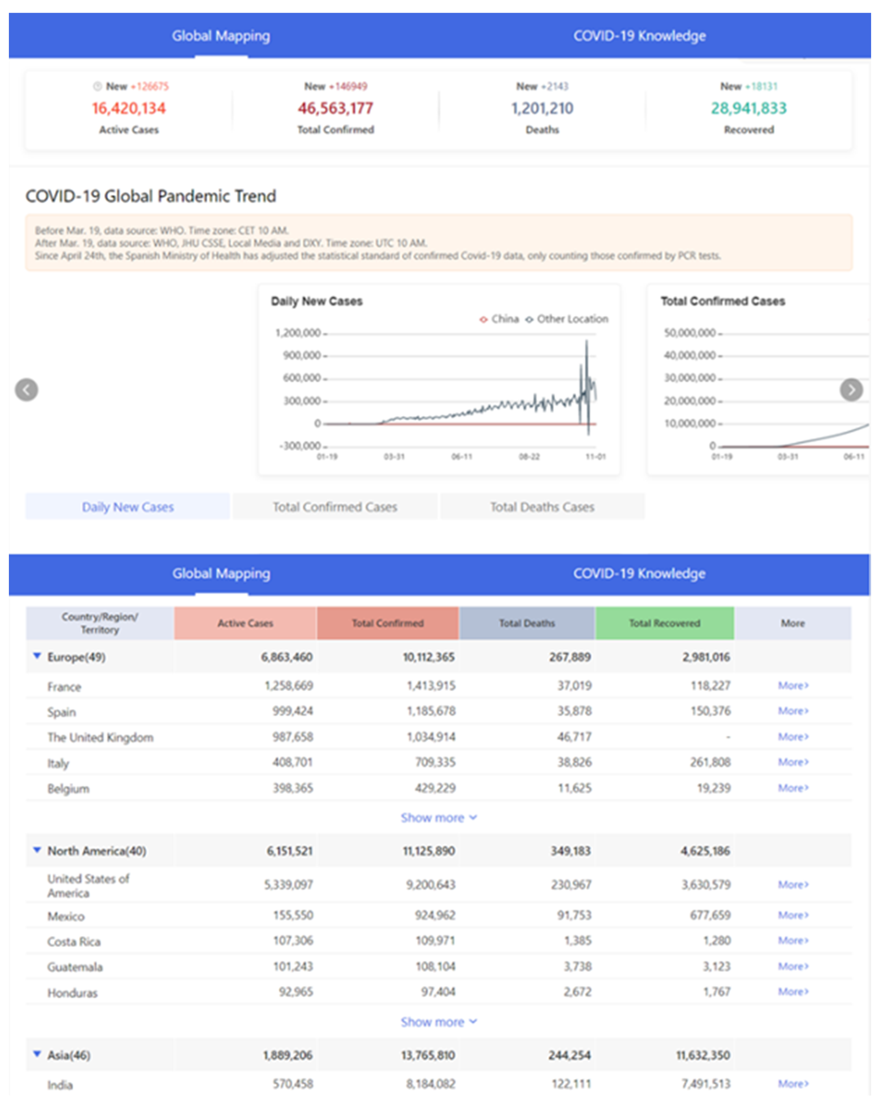The width and height of the screenshot is (880, 1115).
Task: Click the Total Confirmed Cases chart card
Action: point(758,379)
